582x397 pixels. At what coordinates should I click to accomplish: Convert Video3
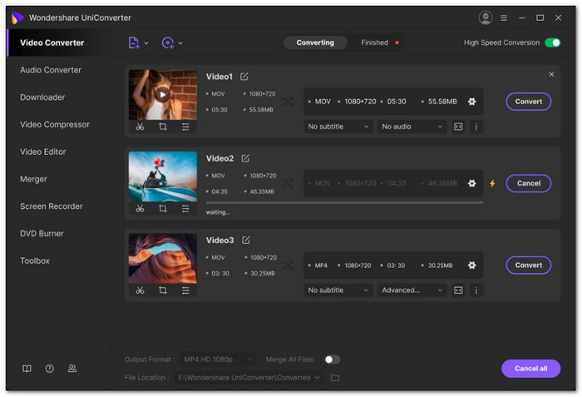tap(529, 265)
